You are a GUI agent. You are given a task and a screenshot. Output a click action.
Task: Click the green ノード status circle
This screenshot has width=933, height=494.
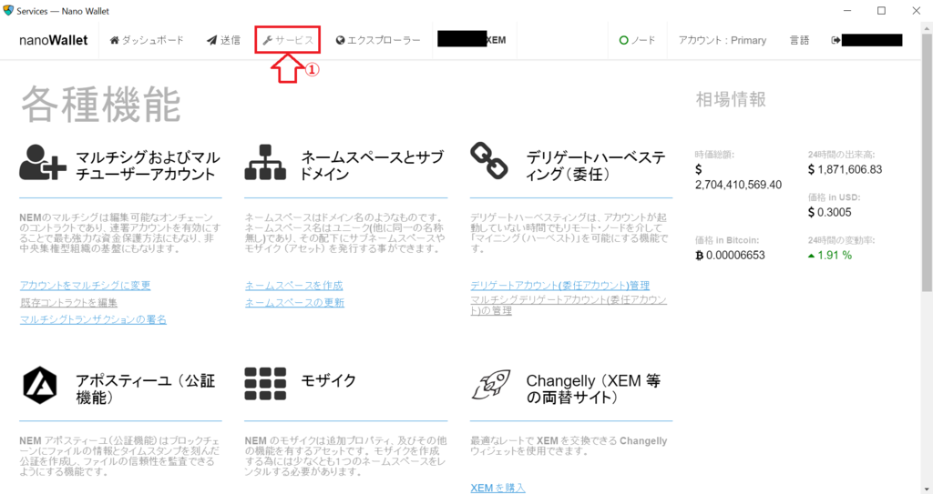623,40
